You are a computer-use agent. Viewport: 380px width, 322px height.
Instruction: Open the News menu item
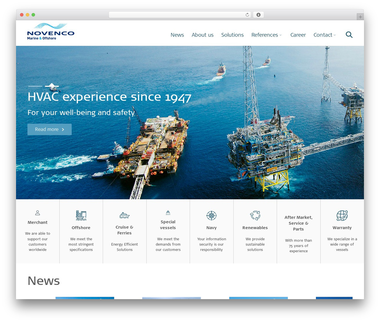(177, 35)
